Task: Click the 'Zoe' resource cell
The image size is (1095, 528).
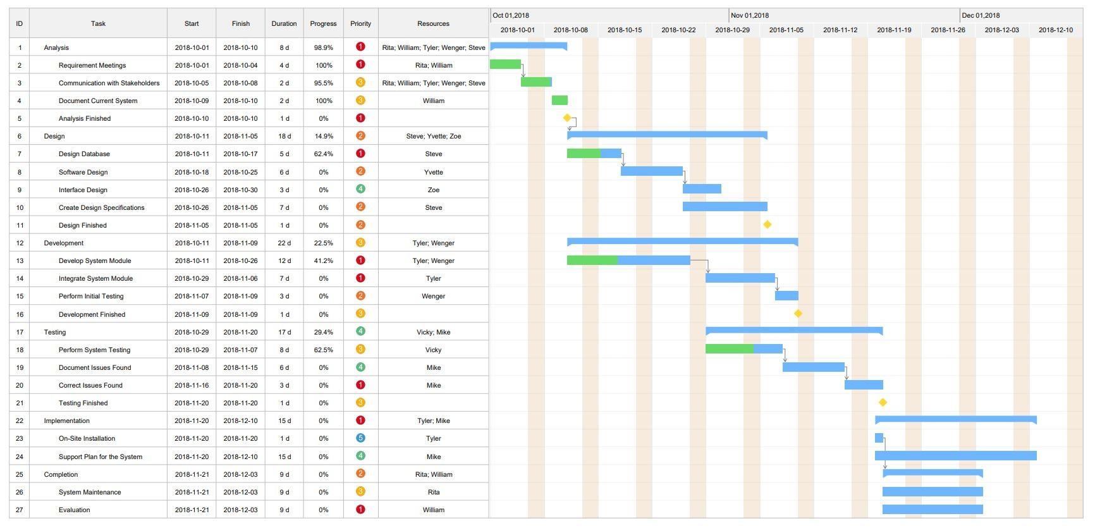Action: point(434,190)
